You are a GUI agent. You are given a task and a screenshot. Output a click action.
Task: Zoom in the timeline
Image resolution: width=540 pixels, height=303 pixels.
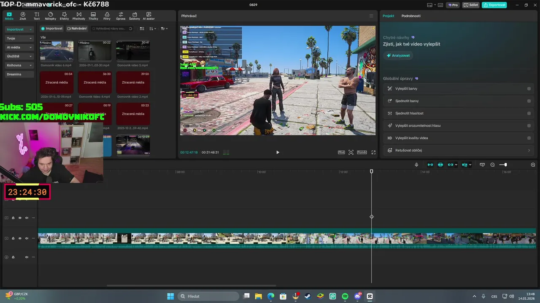coord(533,165)
